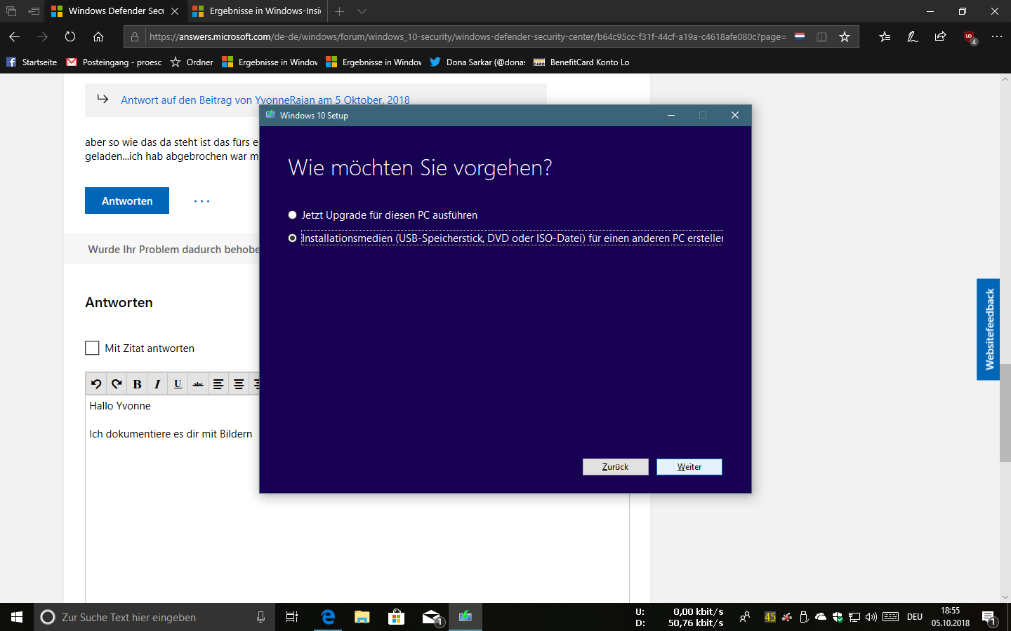
Task: Click the Share icon in Edge toolbar
Action: (941, 36)
